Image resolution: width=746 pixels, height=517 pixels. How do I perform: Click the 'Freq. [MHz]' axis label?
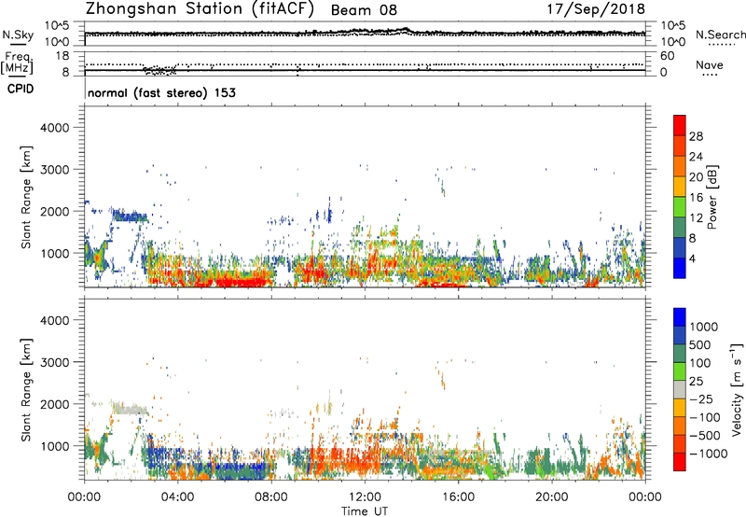[17, 63]
